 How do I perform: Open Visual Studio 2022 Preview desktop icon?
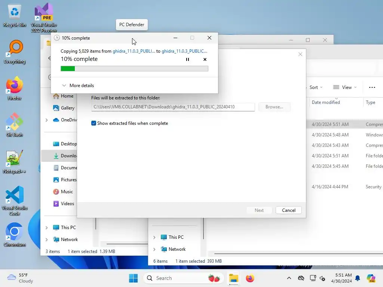tap(44, 18)
